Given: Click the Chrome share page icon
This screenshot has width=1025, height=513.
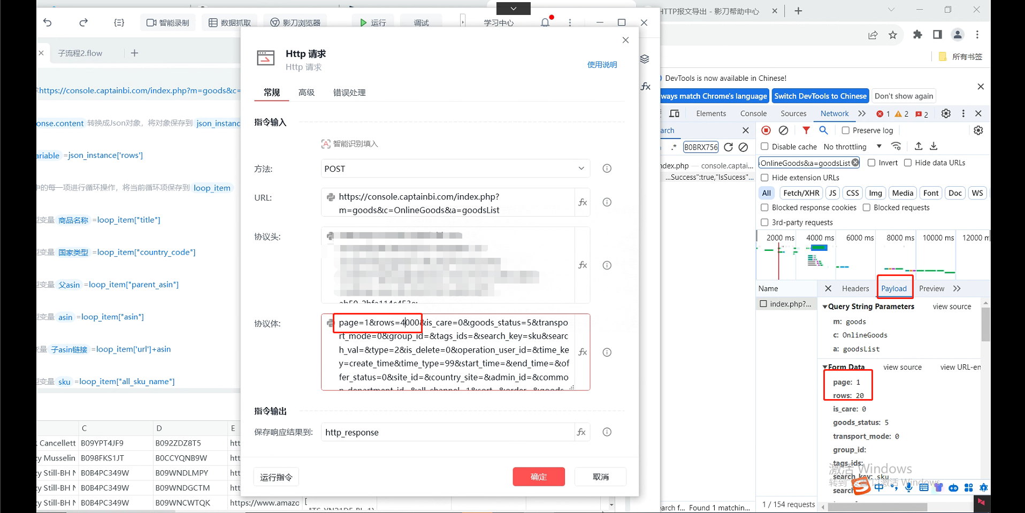Looking at the screenshot, I should [x=873, y=35].
